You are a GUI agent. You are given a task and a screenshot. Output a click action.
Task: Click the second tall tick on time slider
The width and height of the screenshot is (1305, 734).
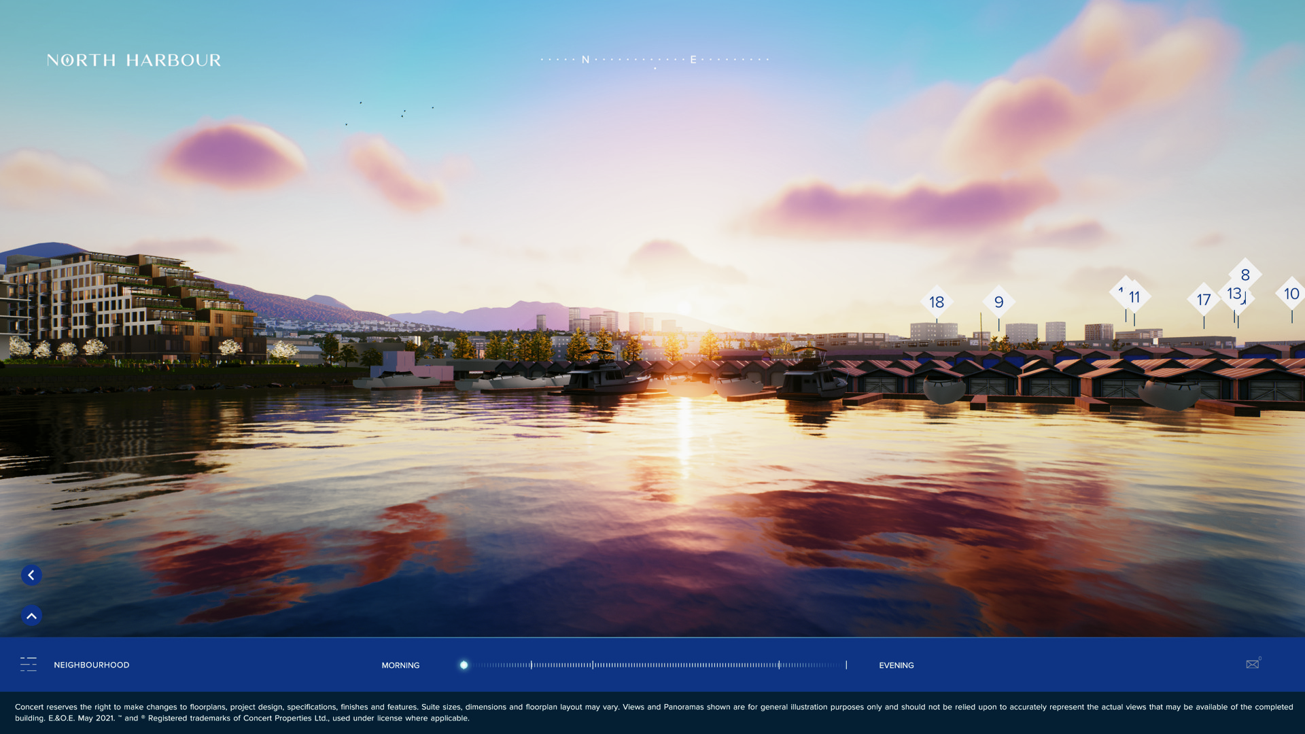pyautogui.click(x=593, y=665)
